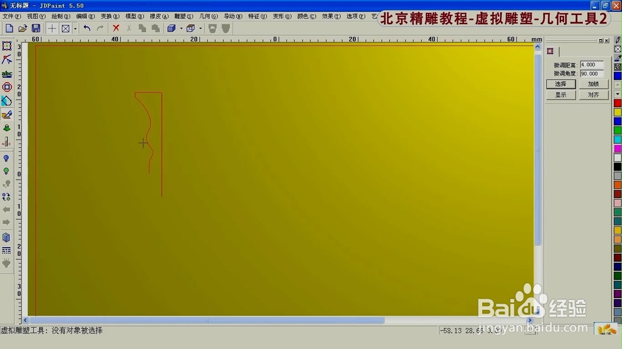The width and height of the screenshot is (622, 349).
Task: Open the 编辑 menu
Action: point(85,16)
